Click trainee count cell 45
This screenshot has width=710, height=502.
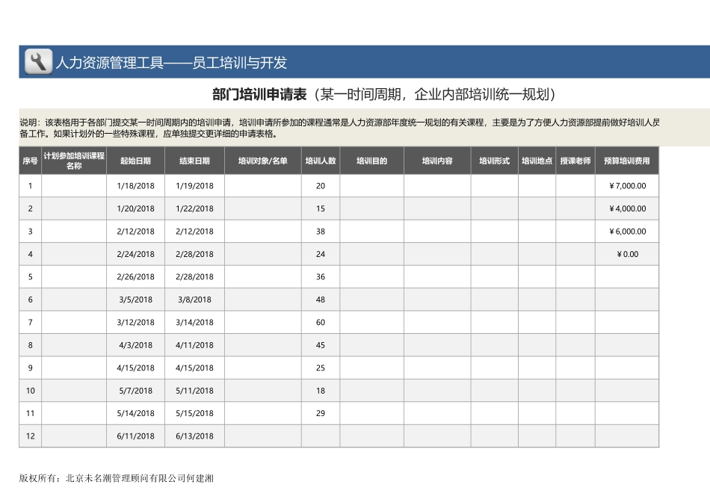coord(321,345)
